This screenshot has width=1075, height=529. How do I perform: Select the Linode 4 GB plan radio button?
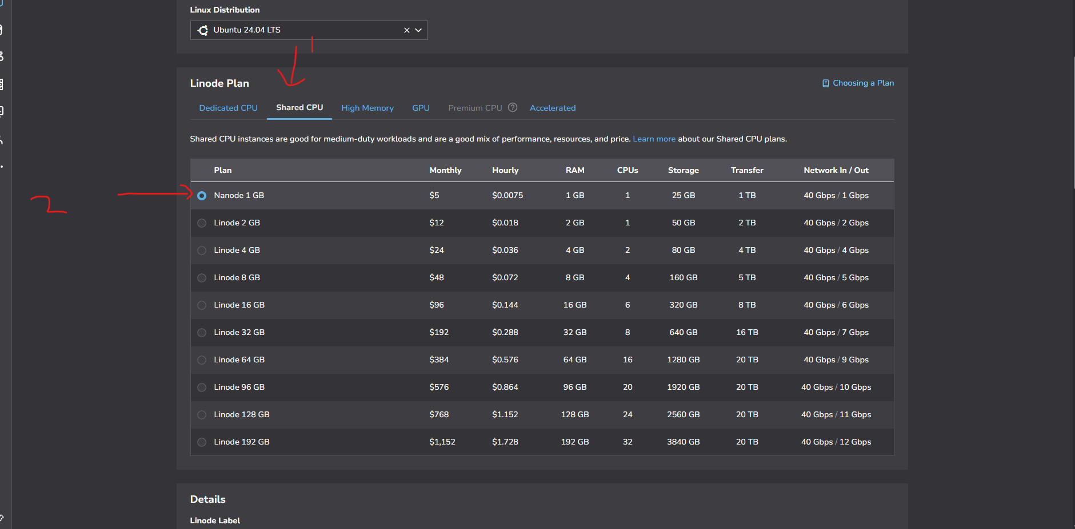pyautogui.click(x=202, y=251)
